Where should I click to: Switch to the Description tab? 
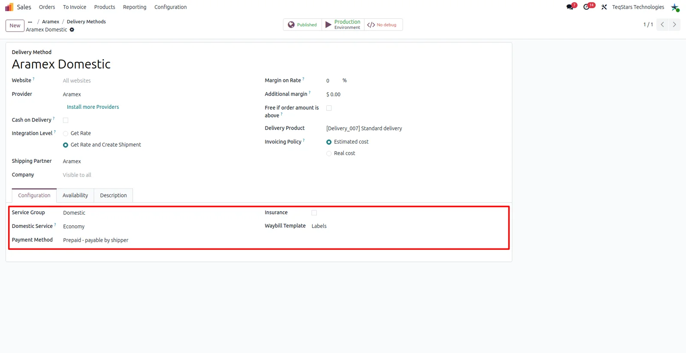(113, 195)
